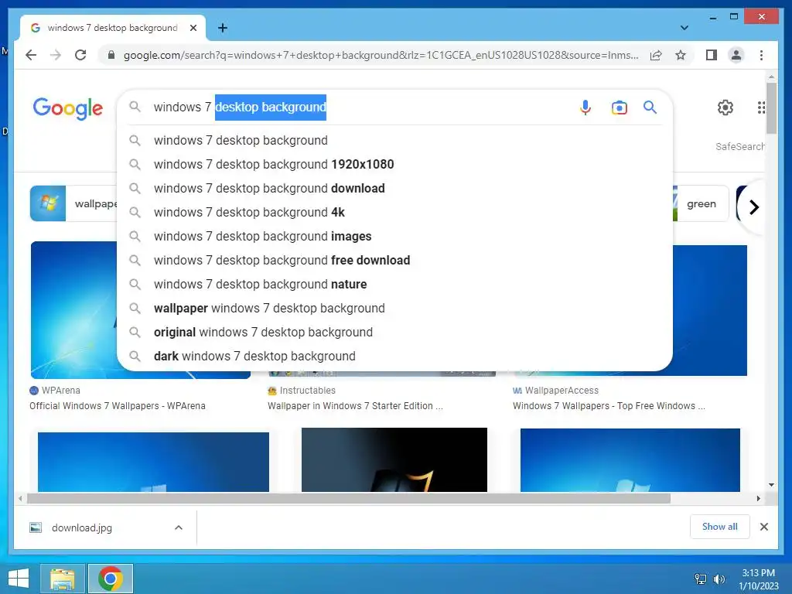
Task: Close the downloads bar
Action: point(763,527)
